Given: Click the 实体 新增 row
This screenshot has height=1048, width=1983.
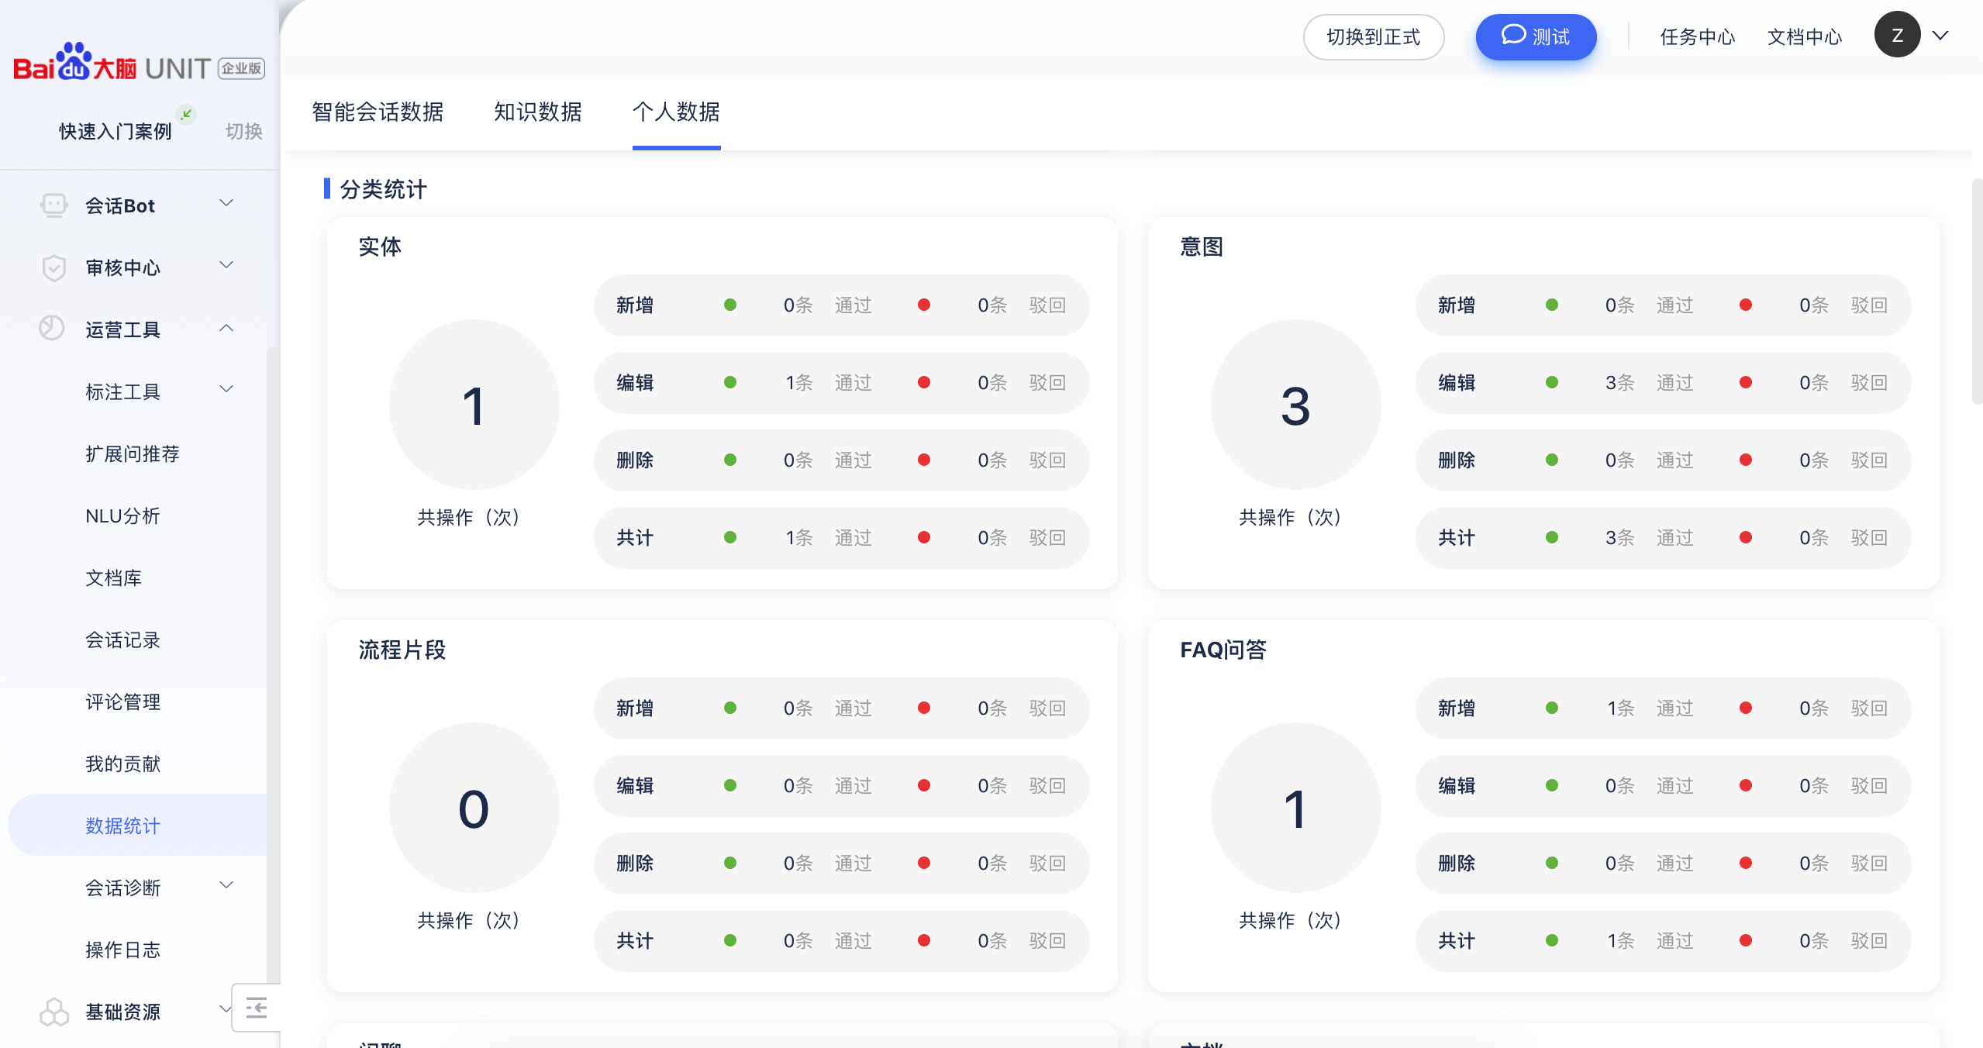Looking at the screenshot, I should (842, 305).
